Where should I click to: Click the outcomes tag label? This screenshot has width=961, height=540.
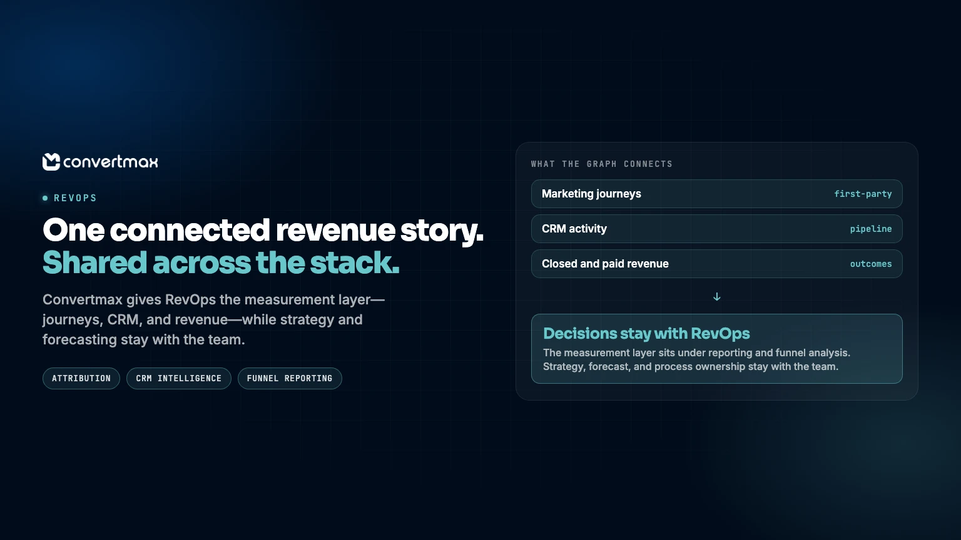coord(871,264)
